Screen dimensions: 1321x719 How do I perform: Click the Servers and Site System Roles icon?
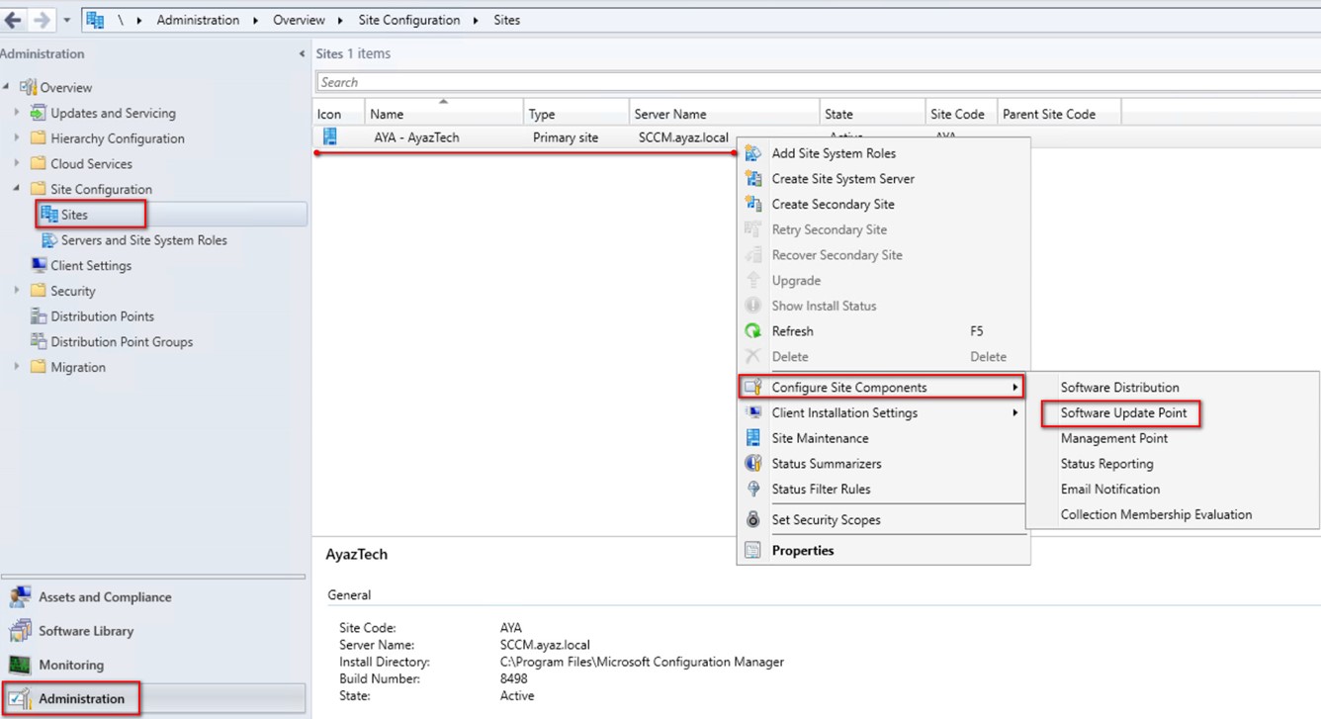pos(49,240)
